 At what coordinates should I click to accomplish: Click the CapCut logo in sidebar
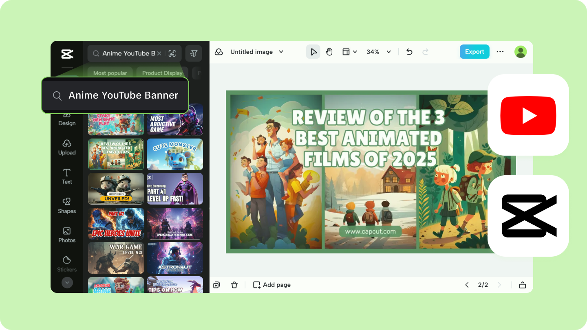point(67,54)
